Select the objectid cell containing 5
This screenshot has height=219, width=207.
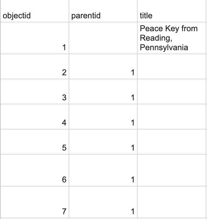(34, 142)
